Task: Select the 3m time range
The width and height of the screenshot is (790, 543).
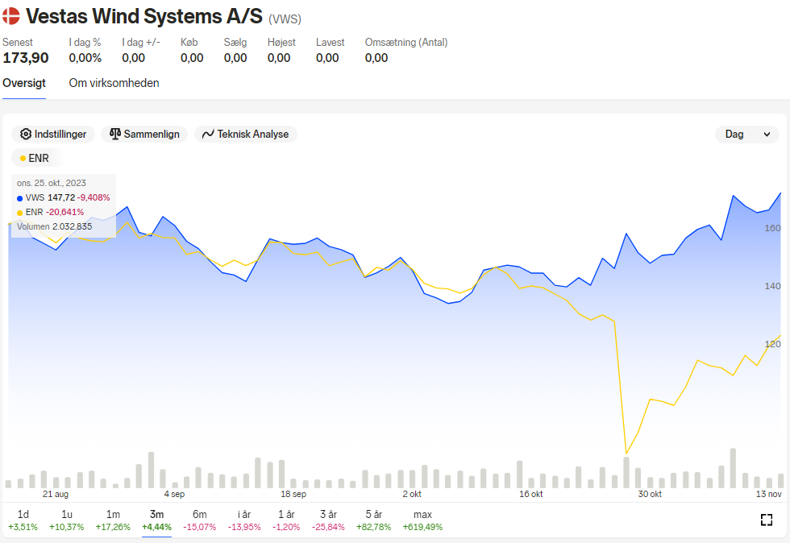Action: click(156, 520)
